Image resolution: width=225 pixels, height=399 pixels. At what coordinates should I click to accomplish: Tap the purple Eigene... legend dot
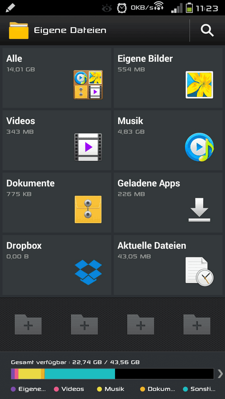tap(13, 389)
